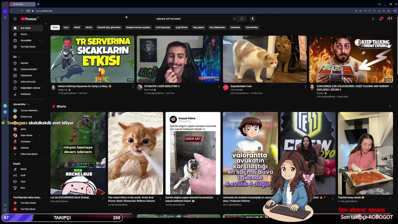Select Aksiyon-macera oyunları chip

click(138, 27)
